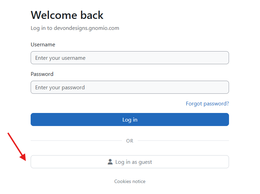
Task: Click the 'Enter your username' placeholder text
Action: (60, 58)
